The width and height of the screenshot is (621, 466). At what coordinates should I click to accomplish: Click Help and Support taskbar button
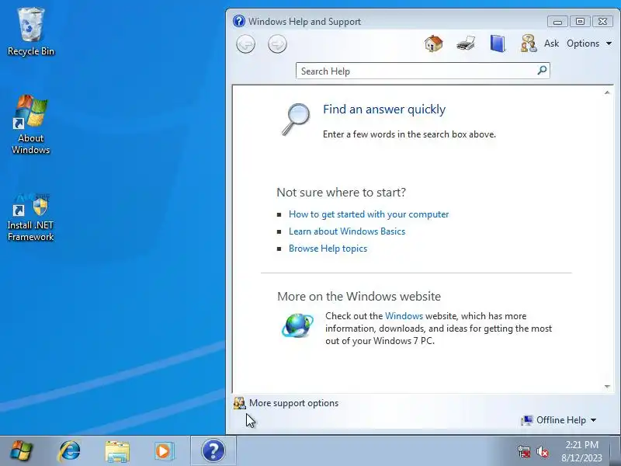coord(213,451)
